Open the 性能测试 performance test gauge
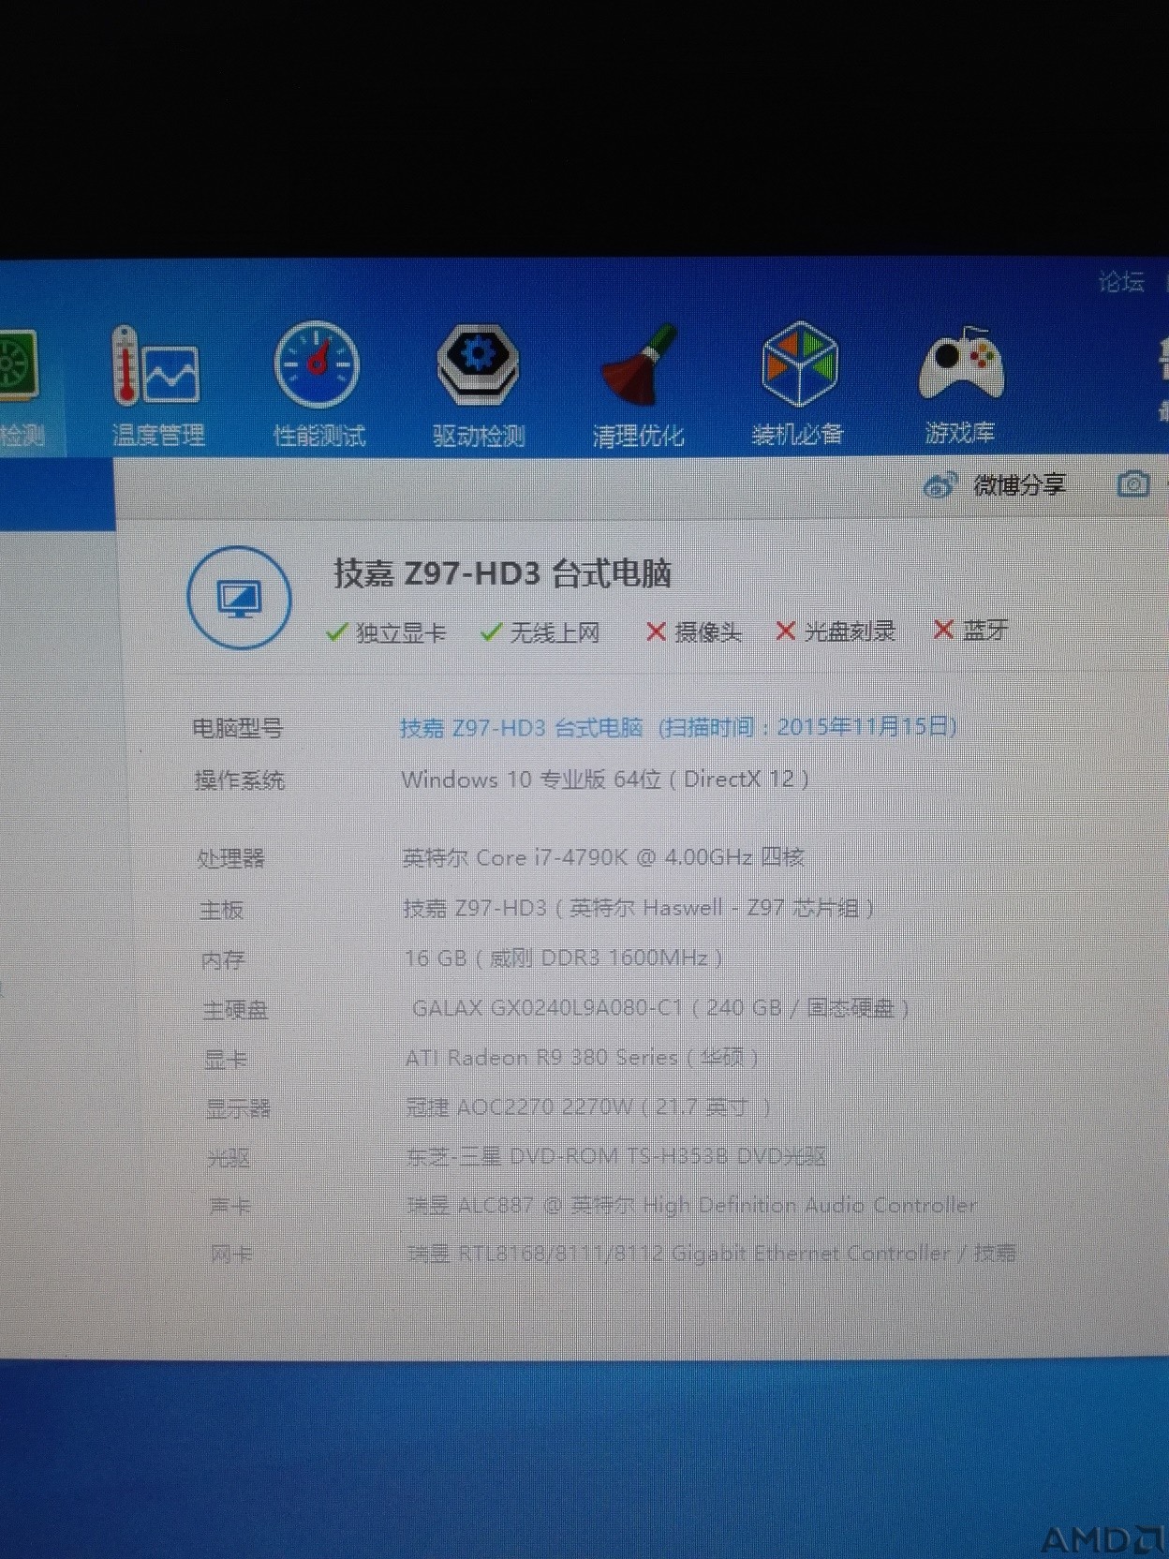The height and width of the screenshot is (1559, 1169). tap(318, 386)
